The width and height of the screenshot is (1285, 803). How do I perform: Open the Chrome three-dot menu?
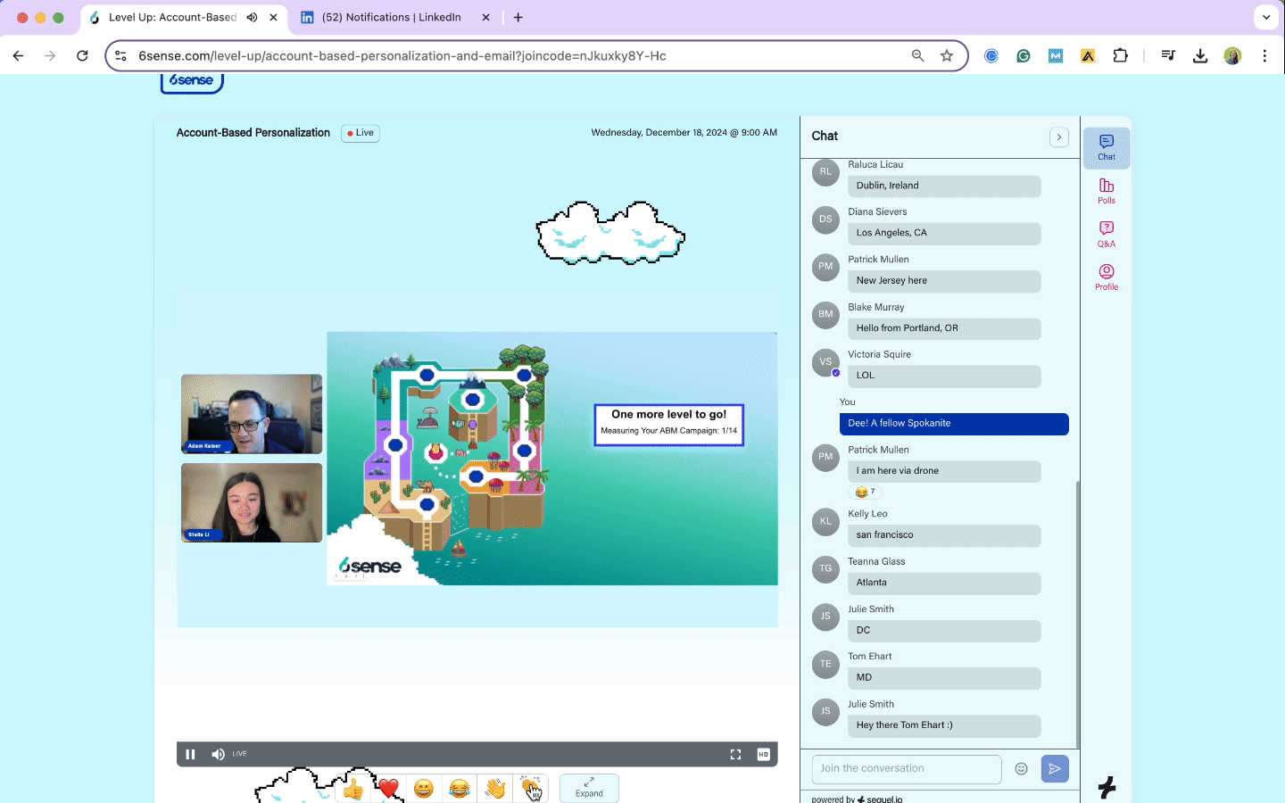pos(1264,55)
